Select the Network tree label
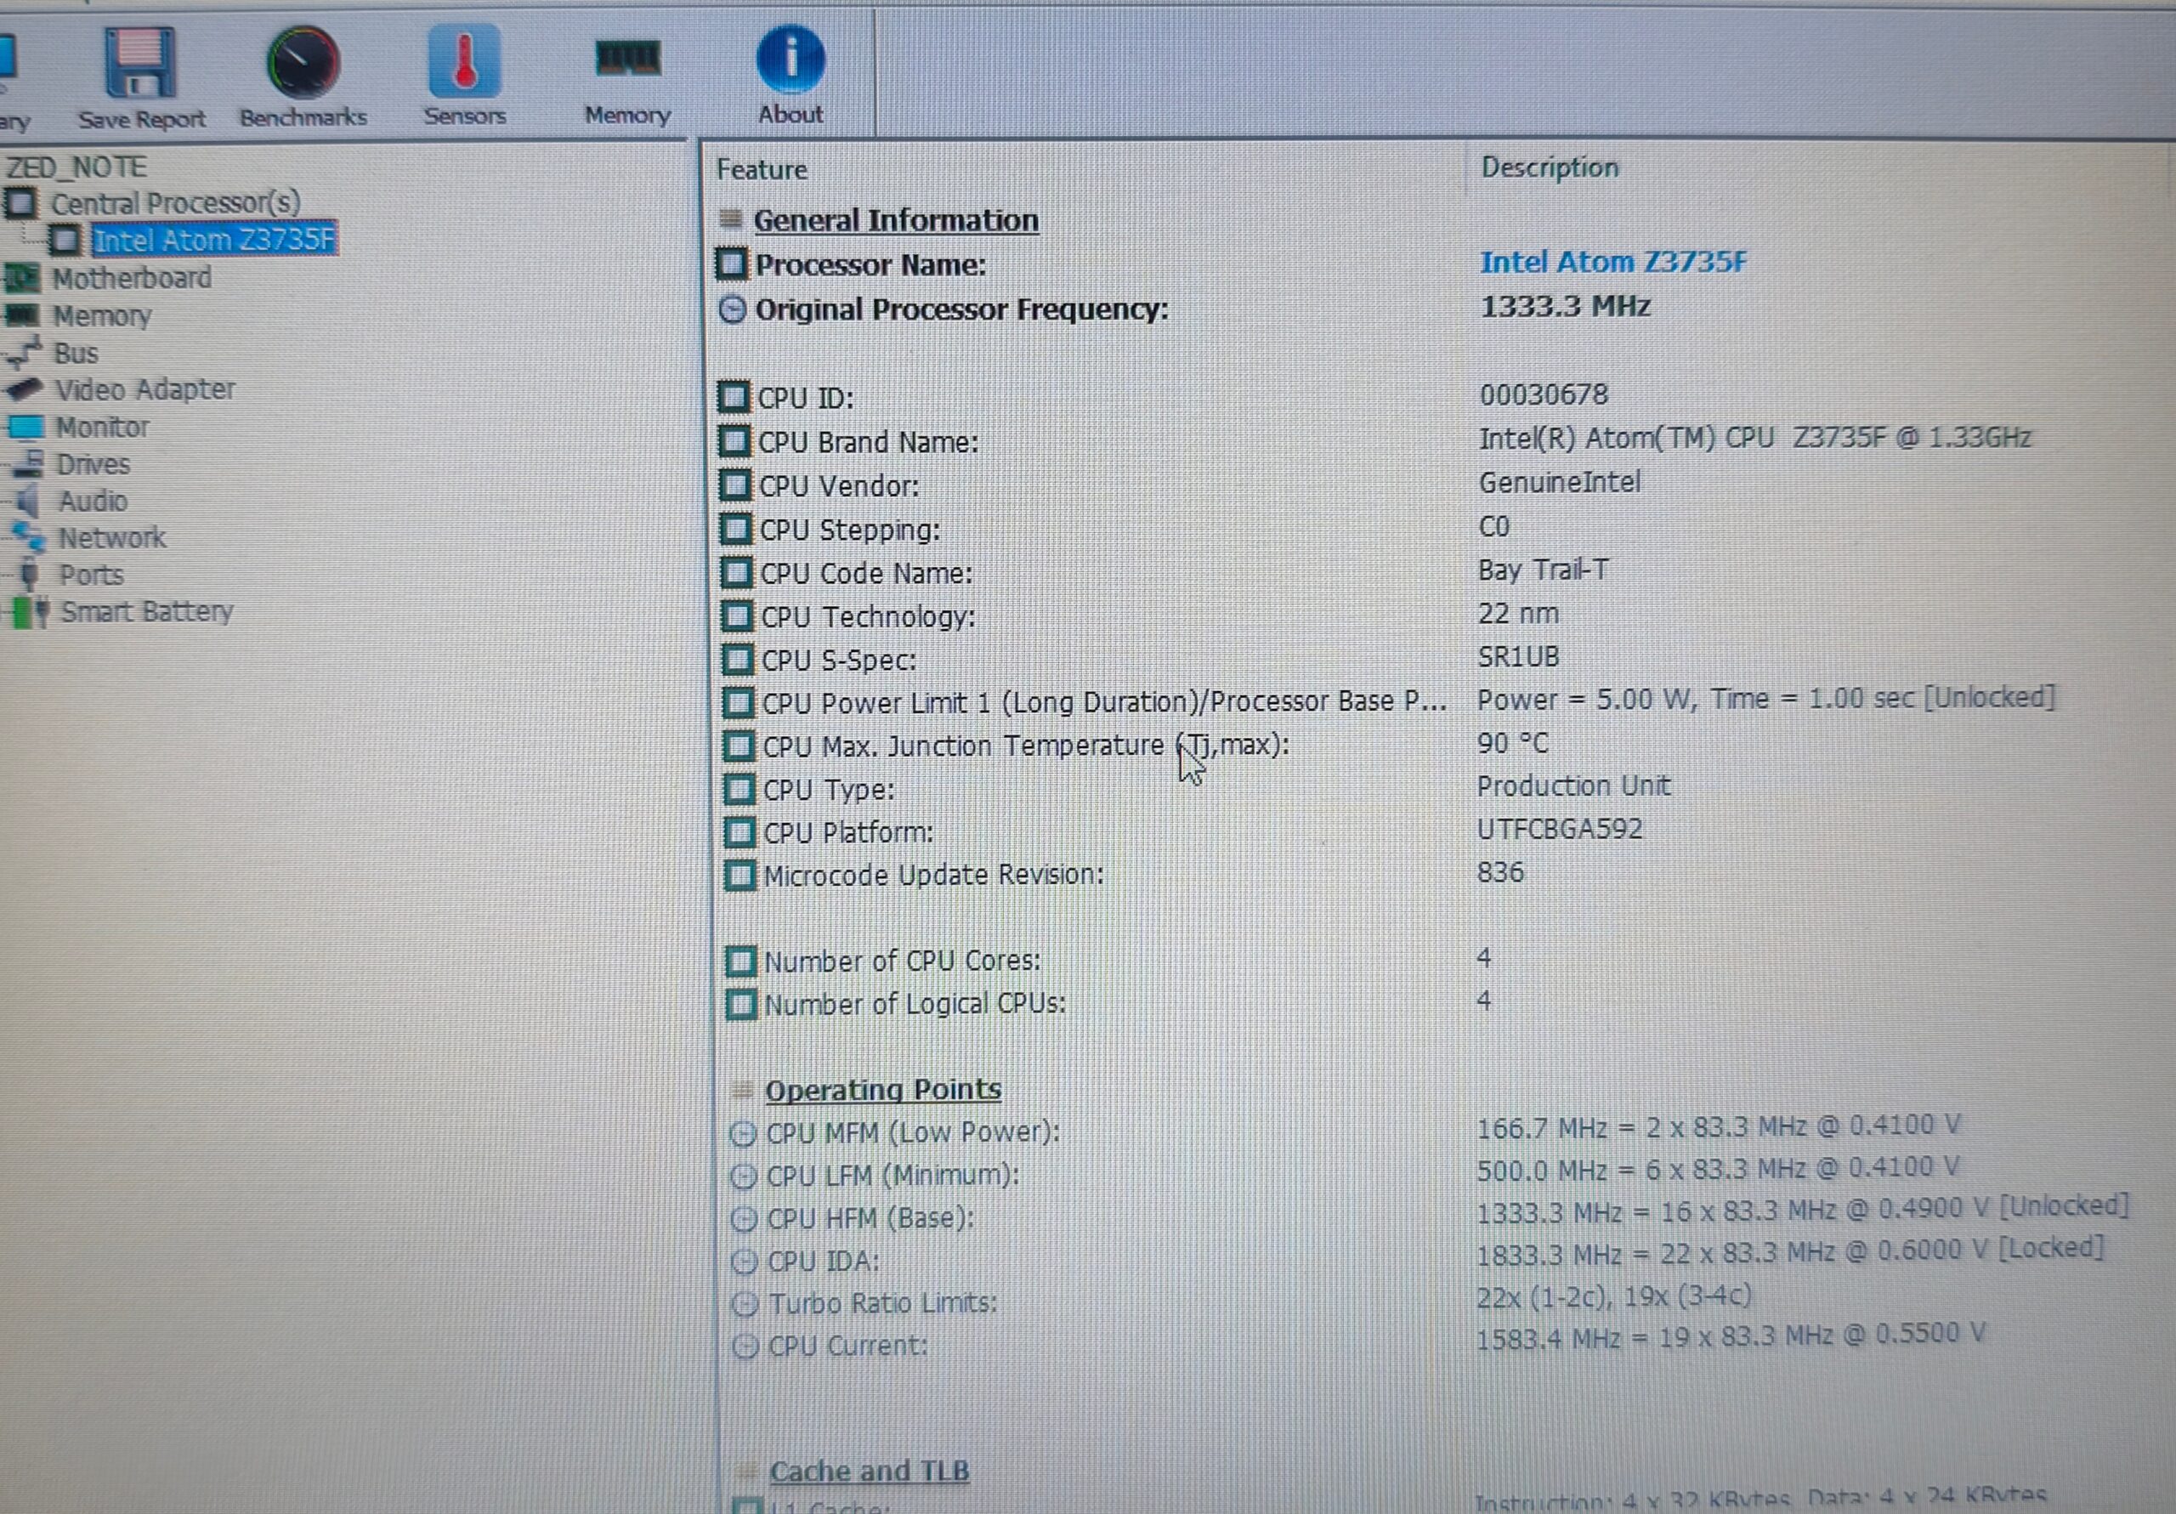The width and height of the screenshot is (2176, 1514). [112, 537]
